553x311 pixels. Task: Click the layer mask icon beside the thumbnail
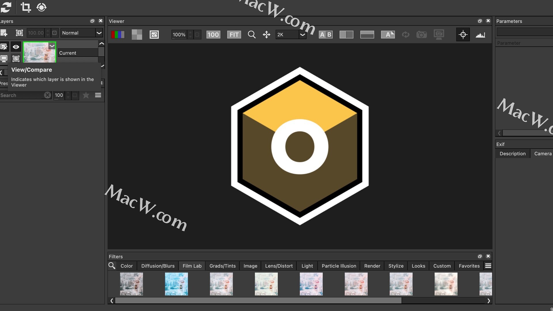(x=16, y=59)
